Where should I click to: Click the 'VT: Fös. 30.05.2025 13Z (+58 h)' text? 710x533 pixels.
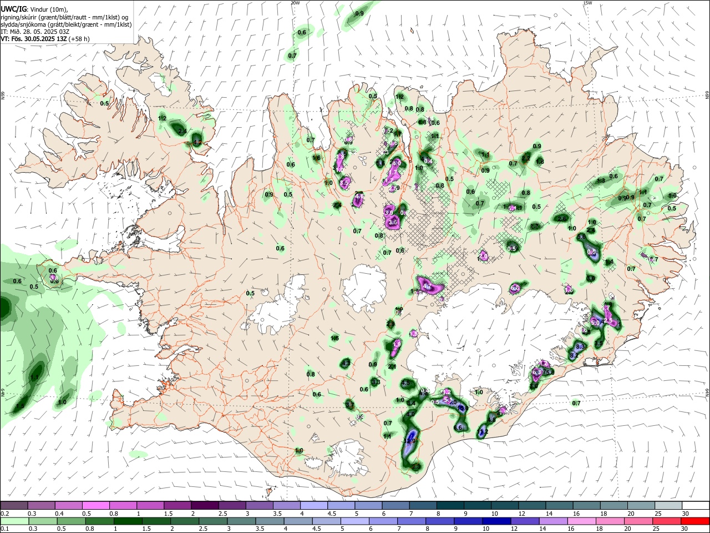(x=45, y=39)
